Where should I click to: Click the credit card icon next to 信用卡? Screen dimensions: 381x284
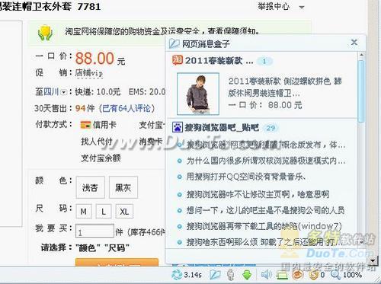(x=85, y=125)
